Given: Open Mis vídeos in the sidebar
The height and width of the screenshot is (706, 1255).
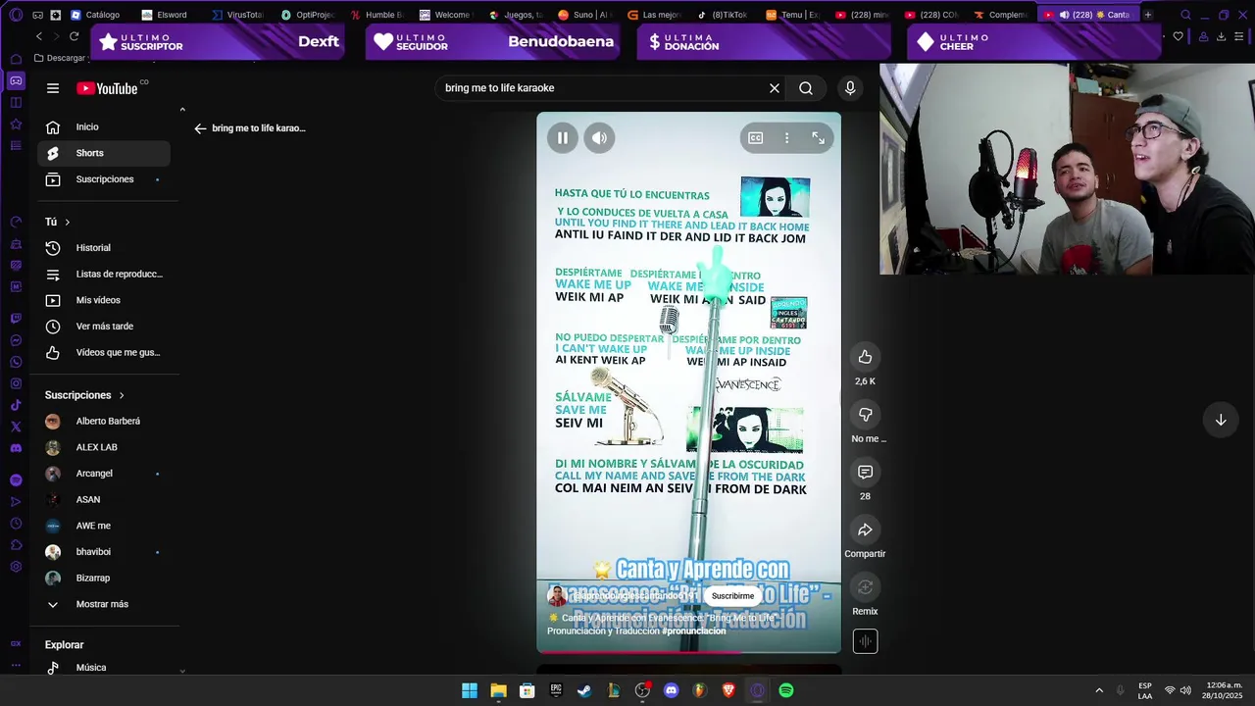Looking at the screenshot, I should pyautogui.click(x=104, y=300).
